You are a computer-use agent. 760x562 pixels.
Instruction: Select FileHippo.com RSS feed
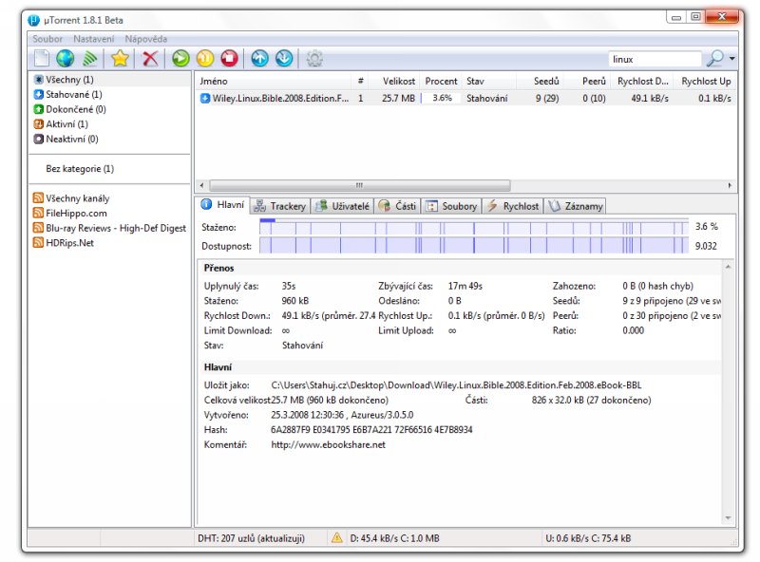point(76,214)
